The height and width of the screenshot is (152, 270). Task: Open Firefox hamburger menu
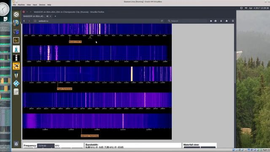tap(233, 21)
